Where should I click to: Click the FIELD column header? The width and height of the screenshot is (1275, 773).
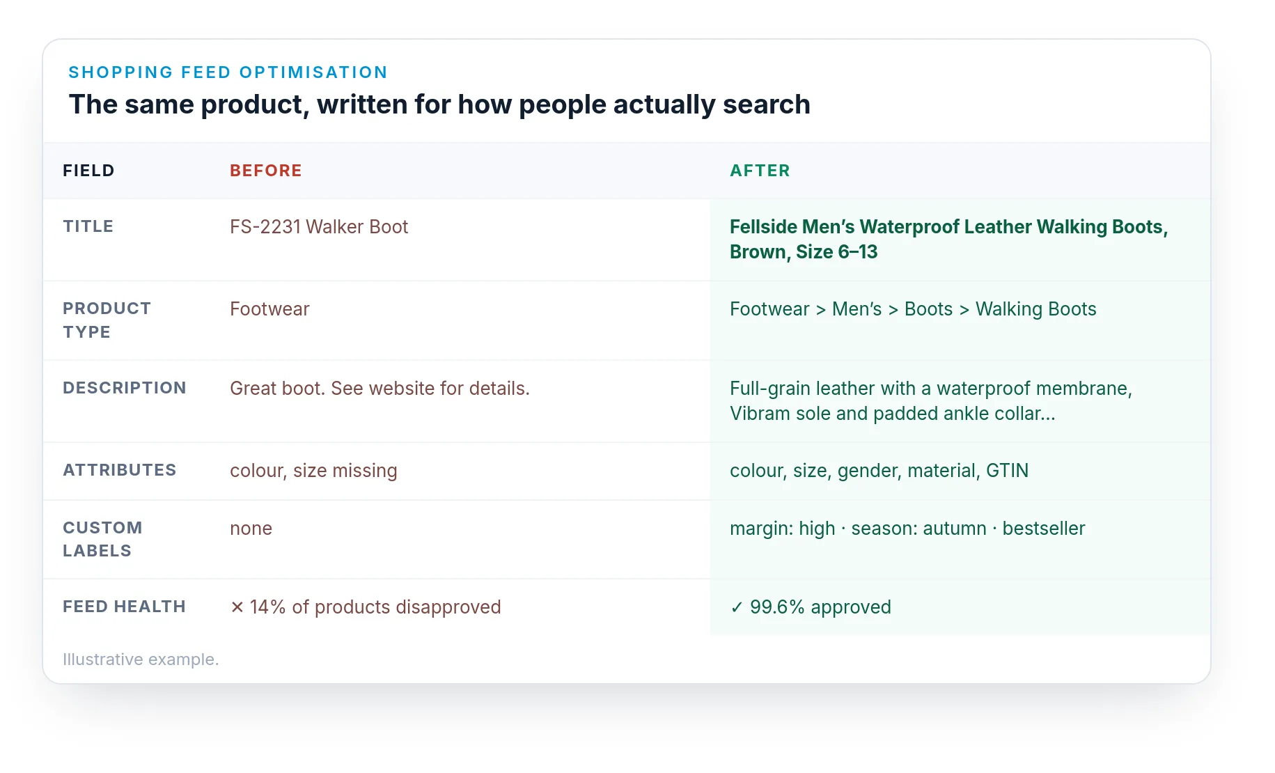tap(88, 171)
